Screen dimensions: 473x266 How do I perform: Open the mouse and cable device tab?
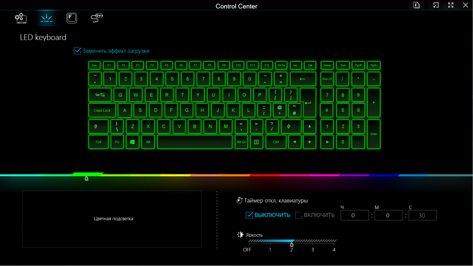click(x=96, y=18)
